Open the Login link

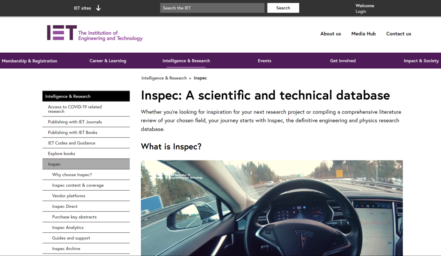[x=361, y=11]
